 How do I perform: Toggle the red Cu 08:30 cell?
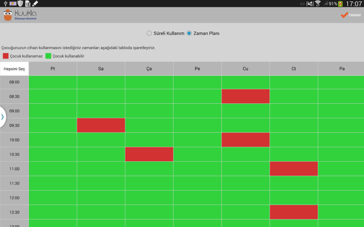[x=246, y=96]
